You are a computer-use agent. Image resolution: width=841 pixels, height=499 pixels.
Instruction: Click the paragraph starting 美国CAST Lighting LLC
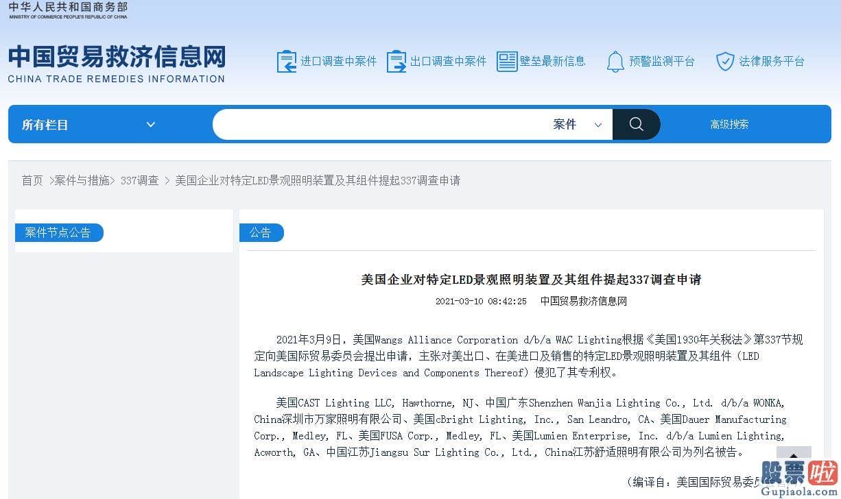coord(520,428)
